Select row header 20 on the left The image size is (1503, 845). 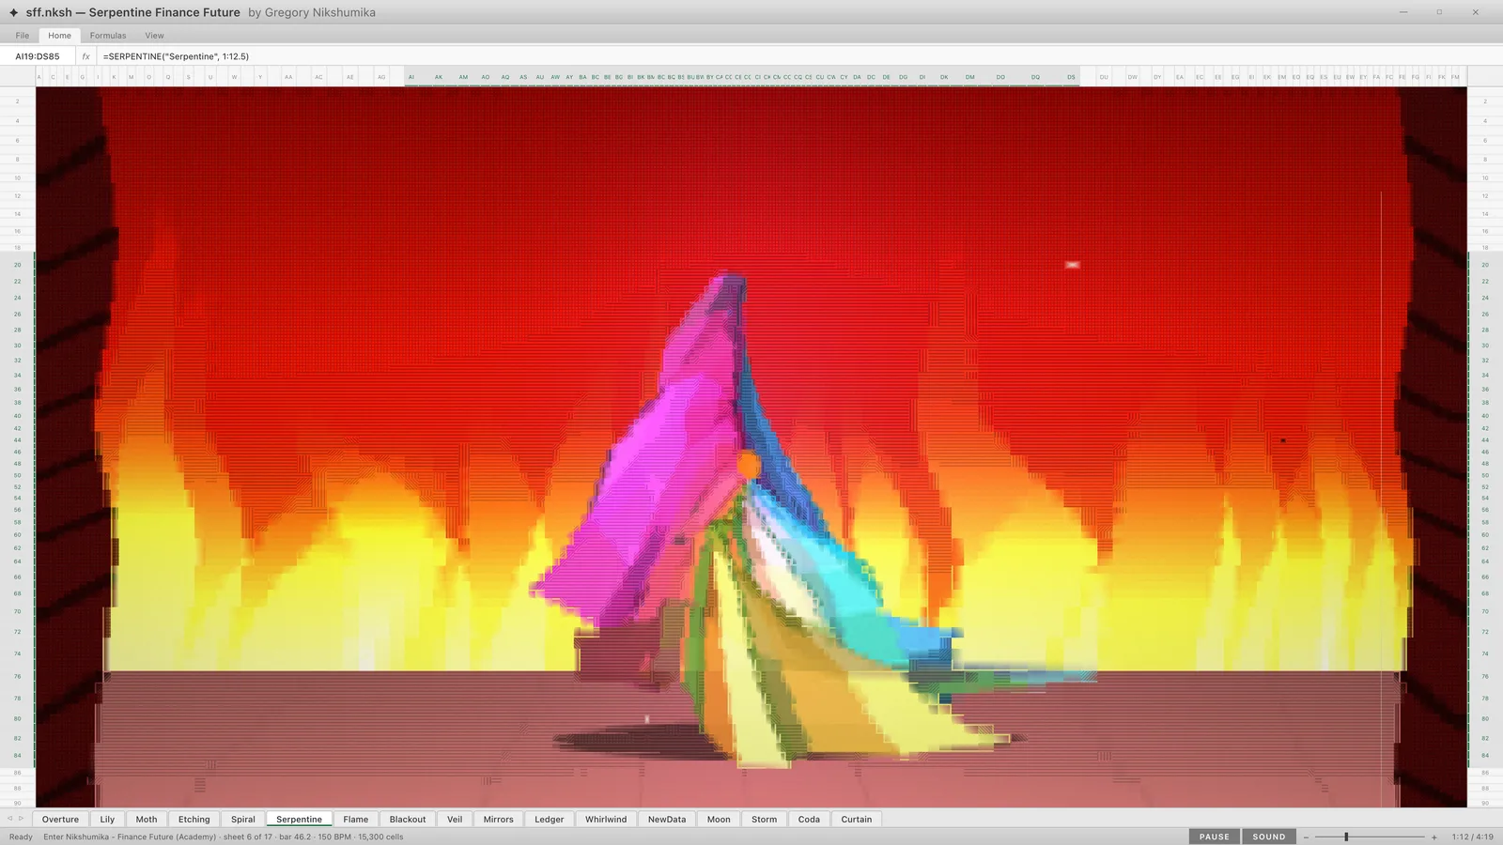click(x=17, y=265)
